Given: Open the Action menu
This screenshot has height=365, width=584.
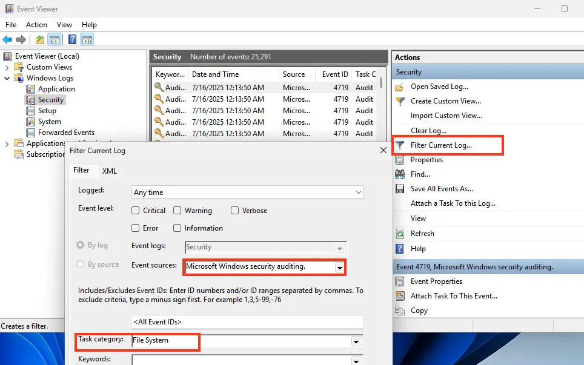Looking at the screenshot, I should (36, 25).
